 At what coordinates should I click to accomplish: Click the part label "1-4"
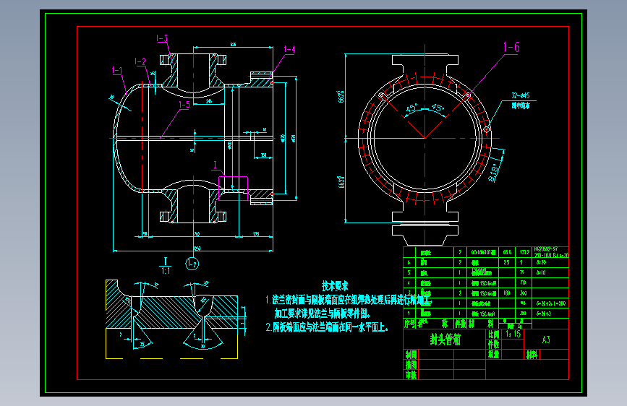pos(289,50)
